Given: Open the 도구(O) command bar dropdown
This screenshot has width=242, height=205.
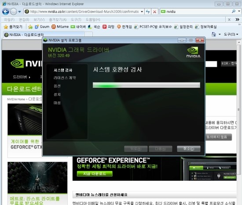Looking at the screenshot, I should pos(231,34).
